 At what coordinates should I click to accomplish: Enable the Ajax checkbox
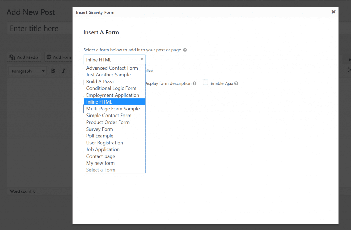pos(205,82)
